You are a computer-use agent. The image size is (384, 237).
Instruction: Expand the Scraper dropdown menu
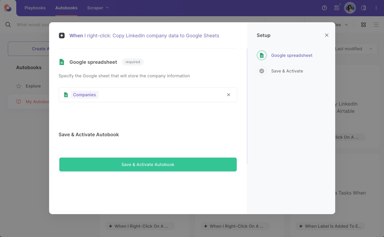(x=98, y=8)
